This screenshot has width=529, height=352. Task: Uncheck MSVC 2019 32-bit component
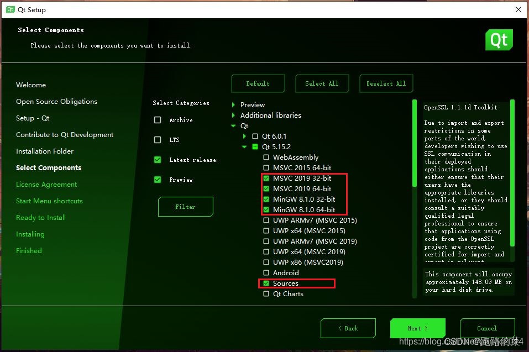266,178
